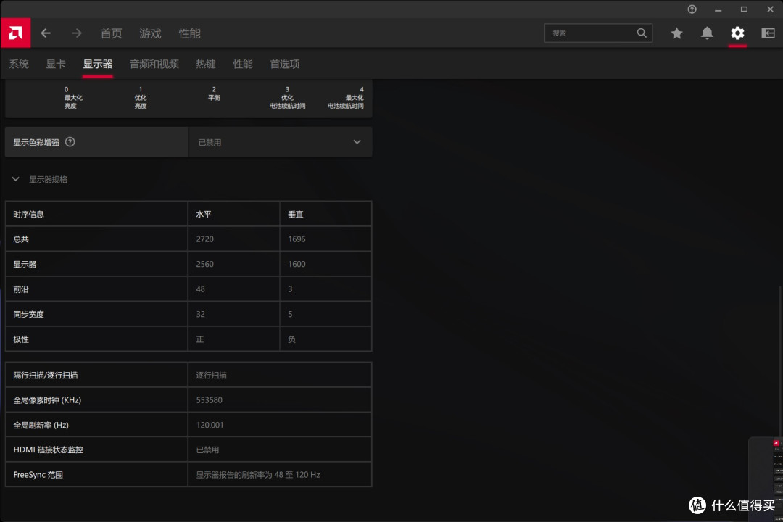783x522 pixels.
Task: Click the 垂直 column header
Action: tap(296, 214)
